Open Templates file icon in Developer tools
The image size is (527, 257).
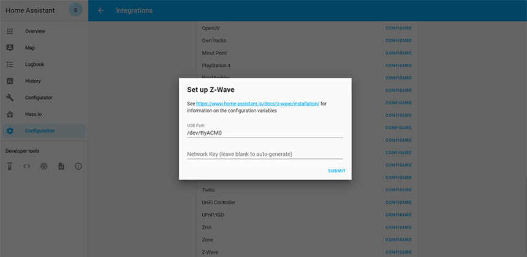point(61,166)
